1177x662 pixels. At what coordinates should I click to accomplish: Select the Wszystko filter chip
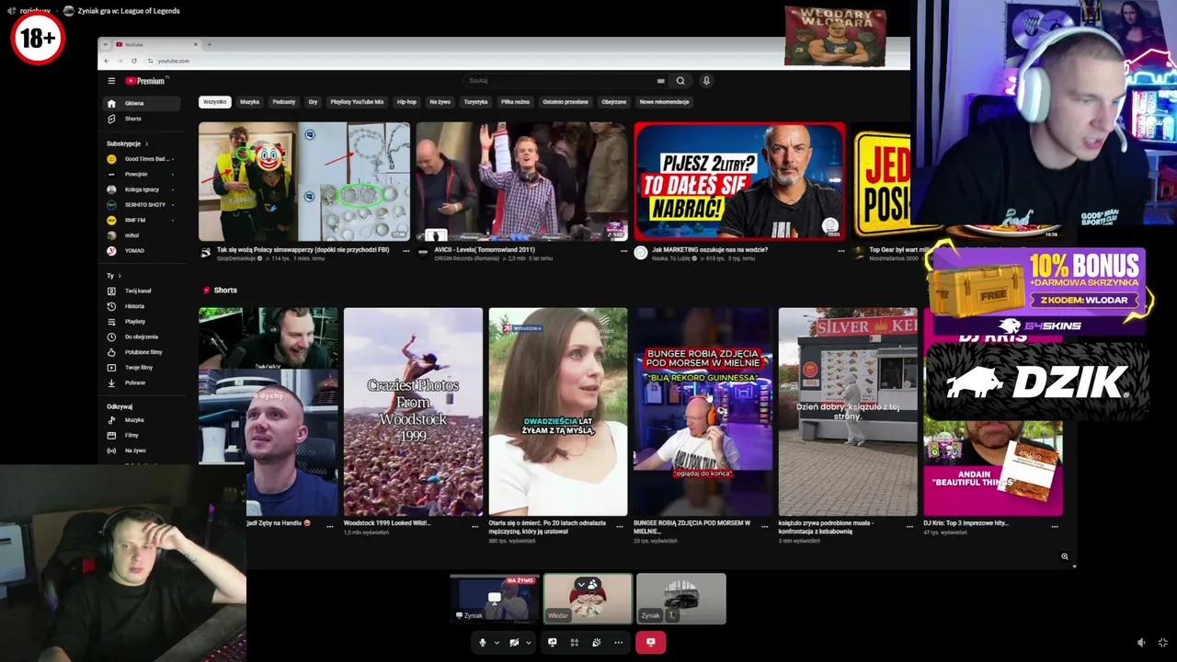(214, 102)
